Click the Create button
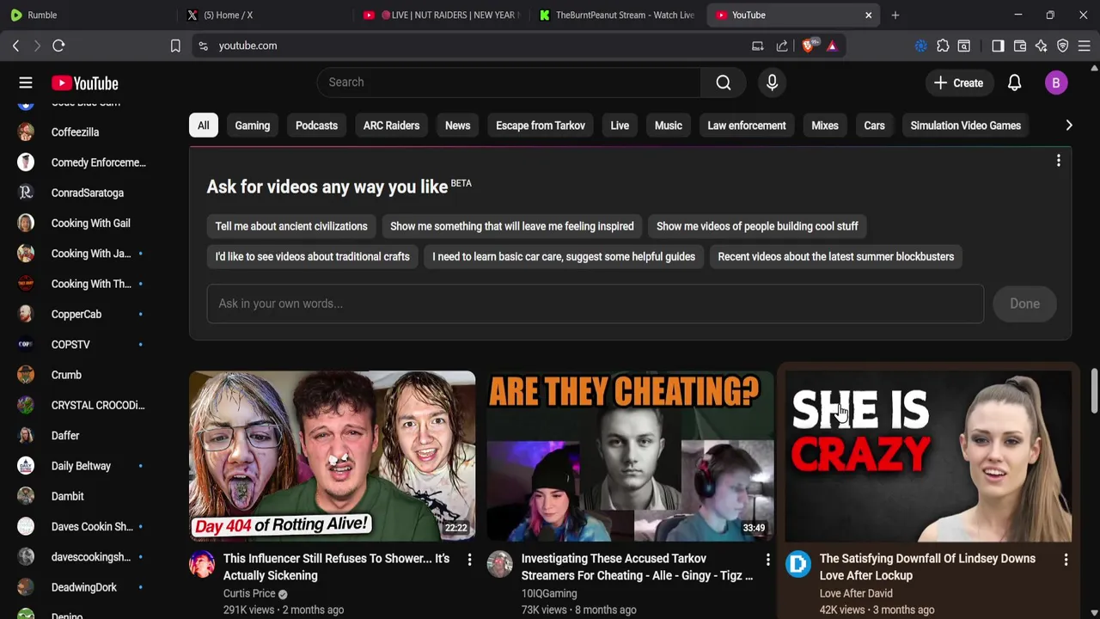This screenshot has width=1100, height=619. coord(958,83)
